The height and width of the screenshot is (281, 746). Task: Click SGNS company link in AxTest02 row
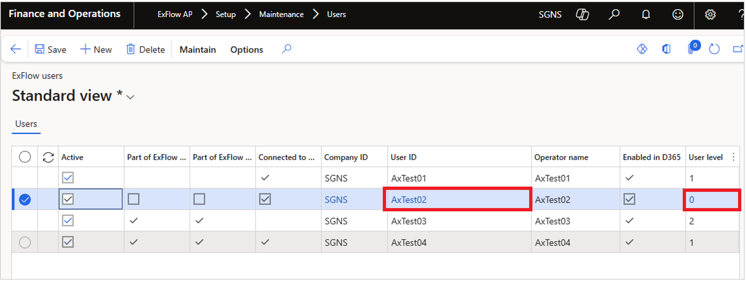[x=336, y=200]
